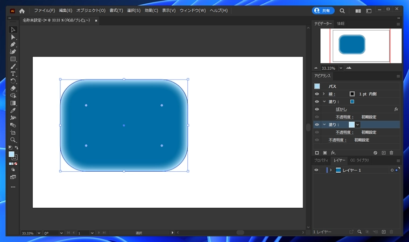The height and width of the screenshot is (242, 409).
Task: Go to the Home screen
Action: point(22,11)
